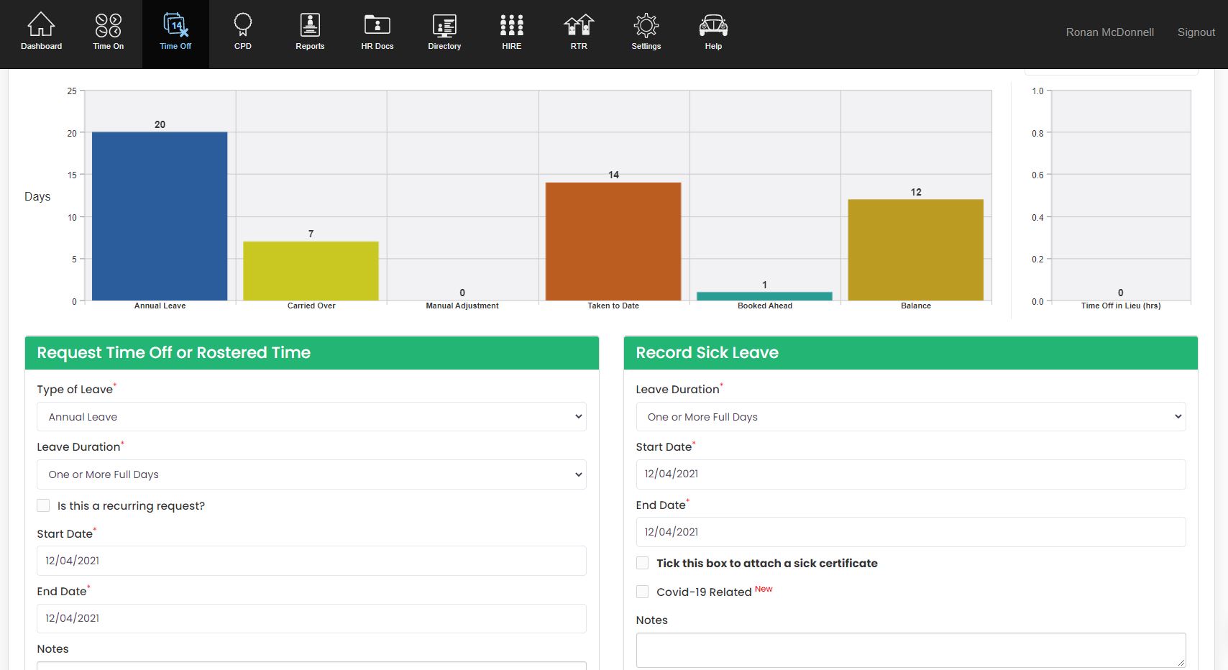Select the Time Off tab in navigation
1228x670 pixels.
(x=175, y=46)
